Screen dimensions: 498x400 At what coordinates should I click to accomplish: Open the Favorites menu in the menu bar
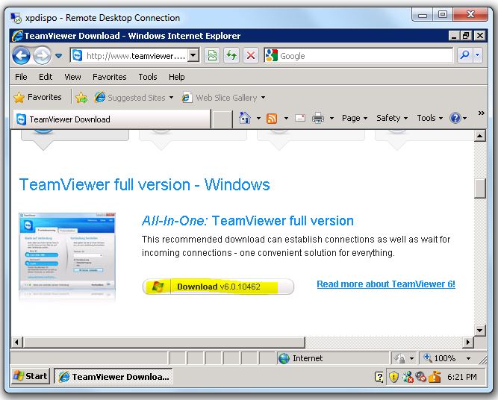[109, 77]
